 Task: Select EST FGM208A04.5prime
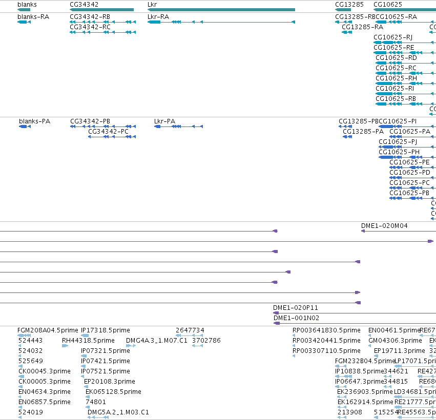click(48, 330)
